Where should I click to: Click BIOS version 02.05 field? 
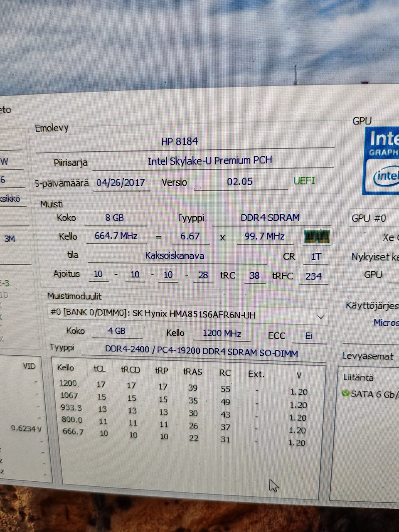click(241, 182)
